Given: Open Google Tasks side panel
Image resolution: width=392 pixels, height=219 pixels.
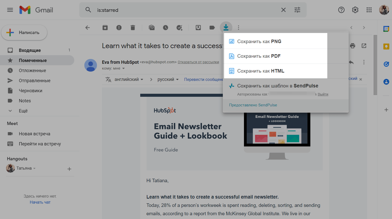Looking at the screenshot, I should [x=386, y=64].
